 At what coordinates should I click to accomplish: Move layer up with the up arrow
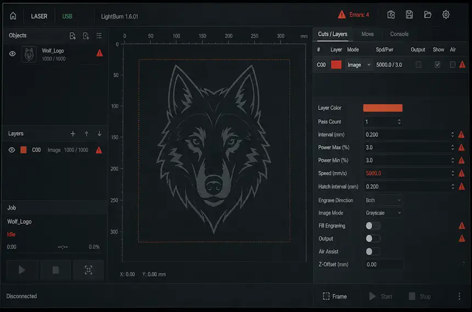(86, 134)
